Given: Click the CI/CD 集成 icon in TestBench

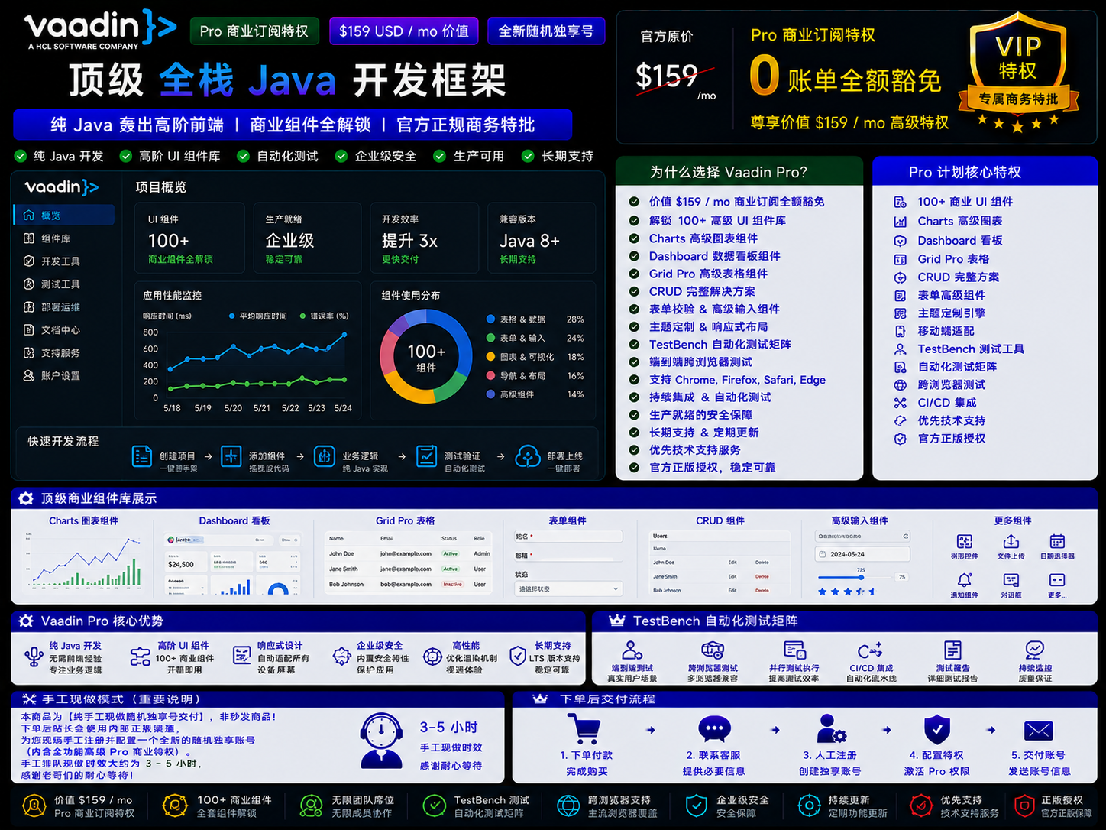Looking at the screenshot, I should 870,650.
